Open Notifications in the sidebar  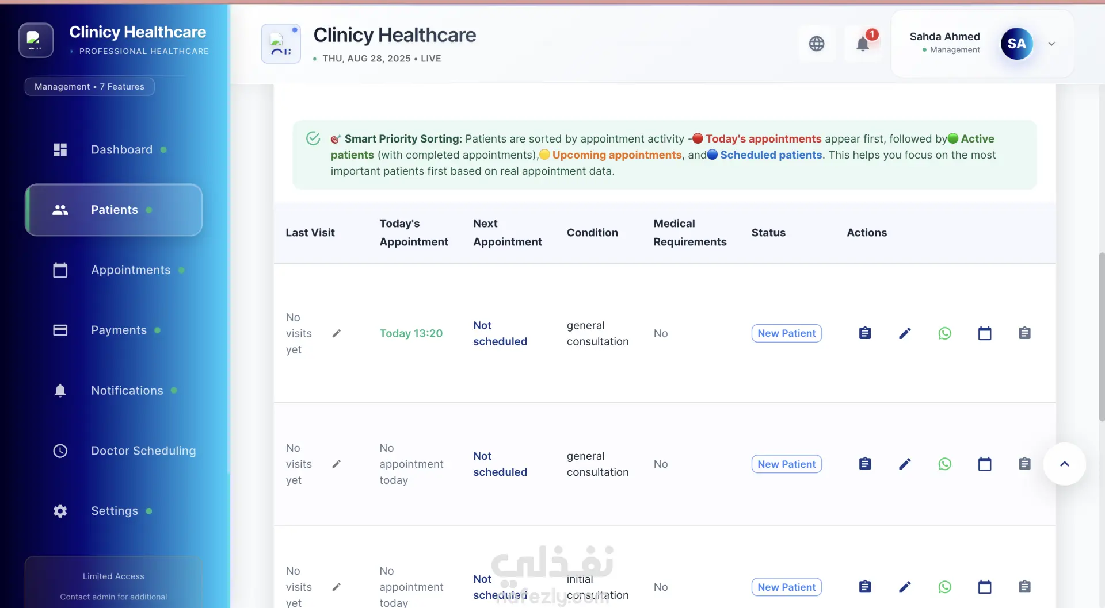coord(113,391)
